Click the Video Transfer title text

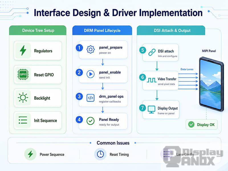click(x=167, y=79)
